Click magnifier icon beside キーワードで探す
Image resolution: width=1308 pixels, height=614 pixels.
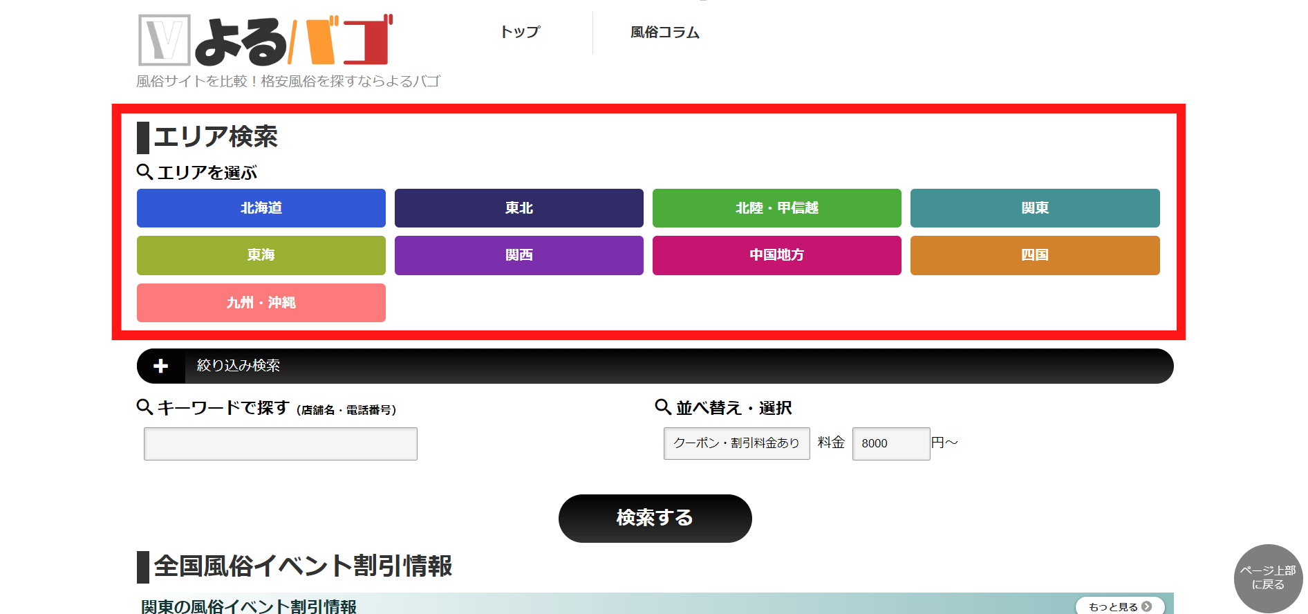pyautogui.click(x=144, y=407)
